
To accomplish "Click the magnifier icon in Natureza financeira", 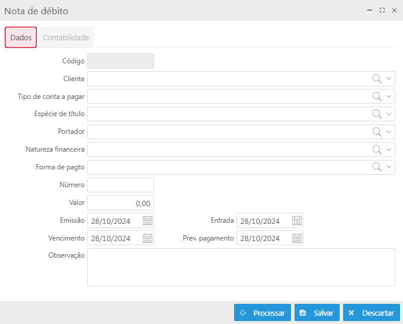I will 376,150.
